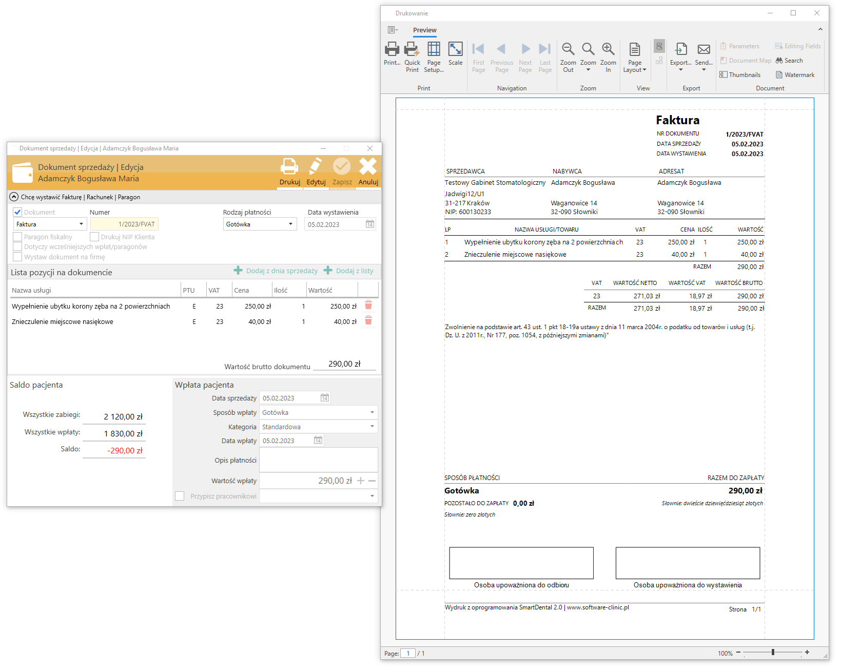Click the Numer field 1/2023/FVAT

point(124,224)
